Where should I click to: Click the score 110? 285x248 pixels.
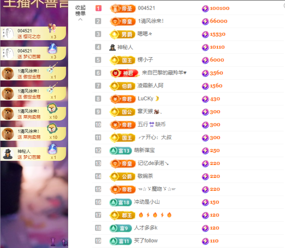pos(214,241)
